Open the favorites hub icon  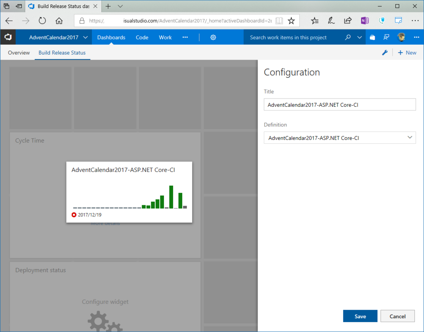pyautogui.click(x=315, y=21)
